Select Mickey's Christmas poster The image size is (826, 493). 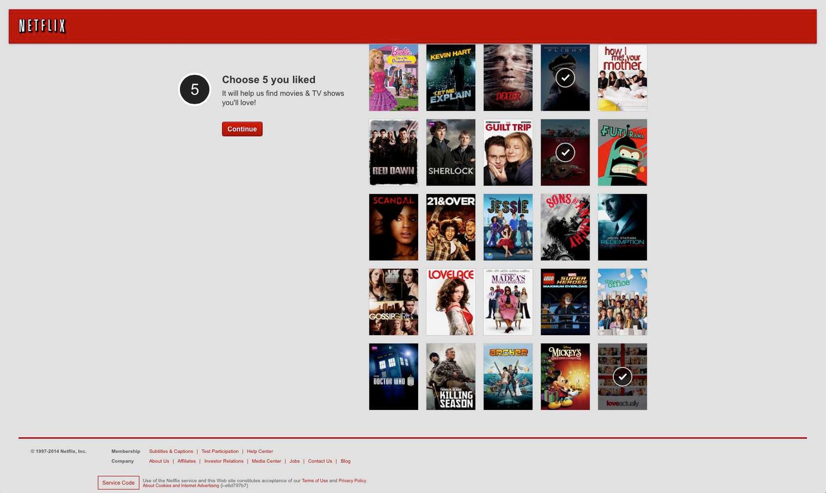tap(565, 376)
